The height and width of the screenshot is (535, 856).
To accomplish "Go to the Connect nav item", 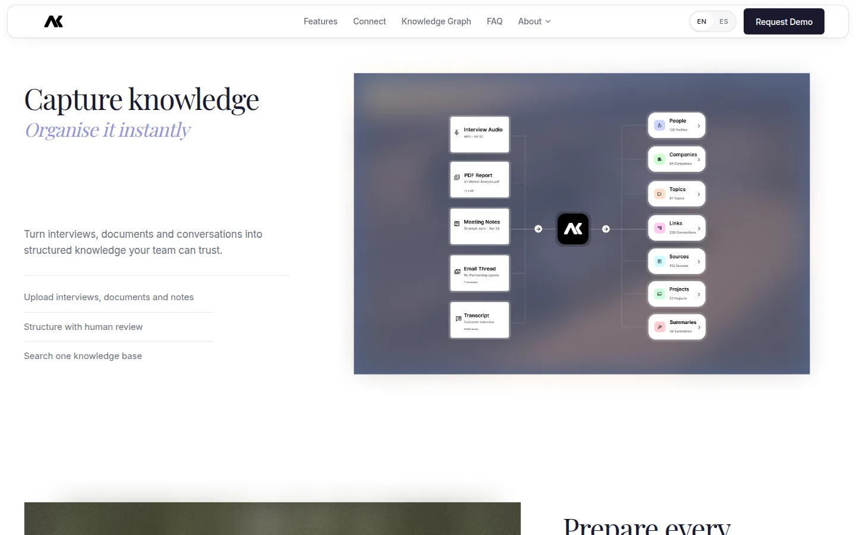I will (369, 21).
